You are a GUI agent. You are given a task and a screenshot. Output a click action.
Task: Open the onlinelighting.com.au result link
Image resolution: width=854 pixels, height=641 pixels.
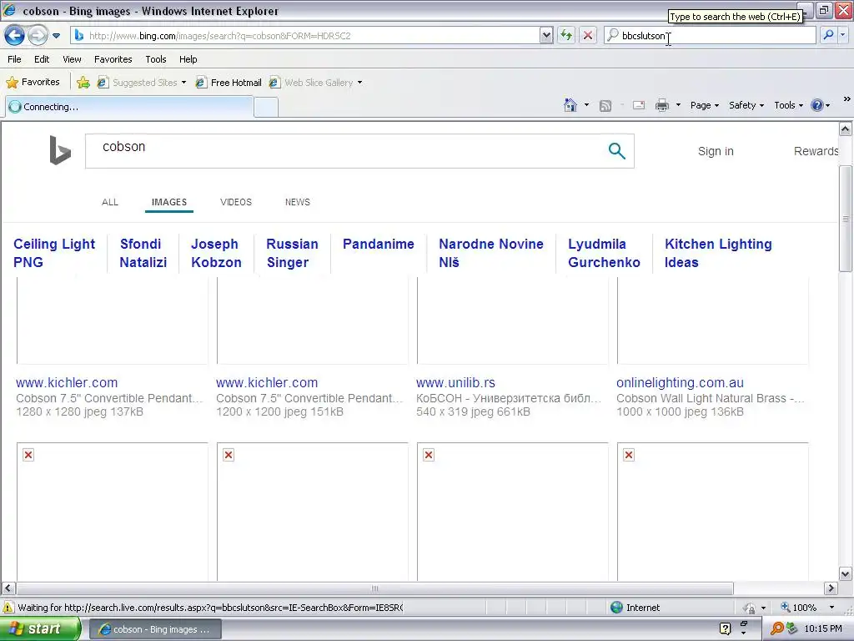pyautogui.click(x=681, y=382)
